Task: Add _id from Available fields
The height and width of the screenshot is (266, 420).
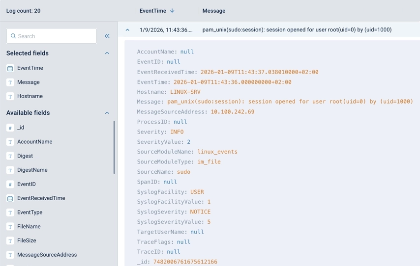Action: 21,128
